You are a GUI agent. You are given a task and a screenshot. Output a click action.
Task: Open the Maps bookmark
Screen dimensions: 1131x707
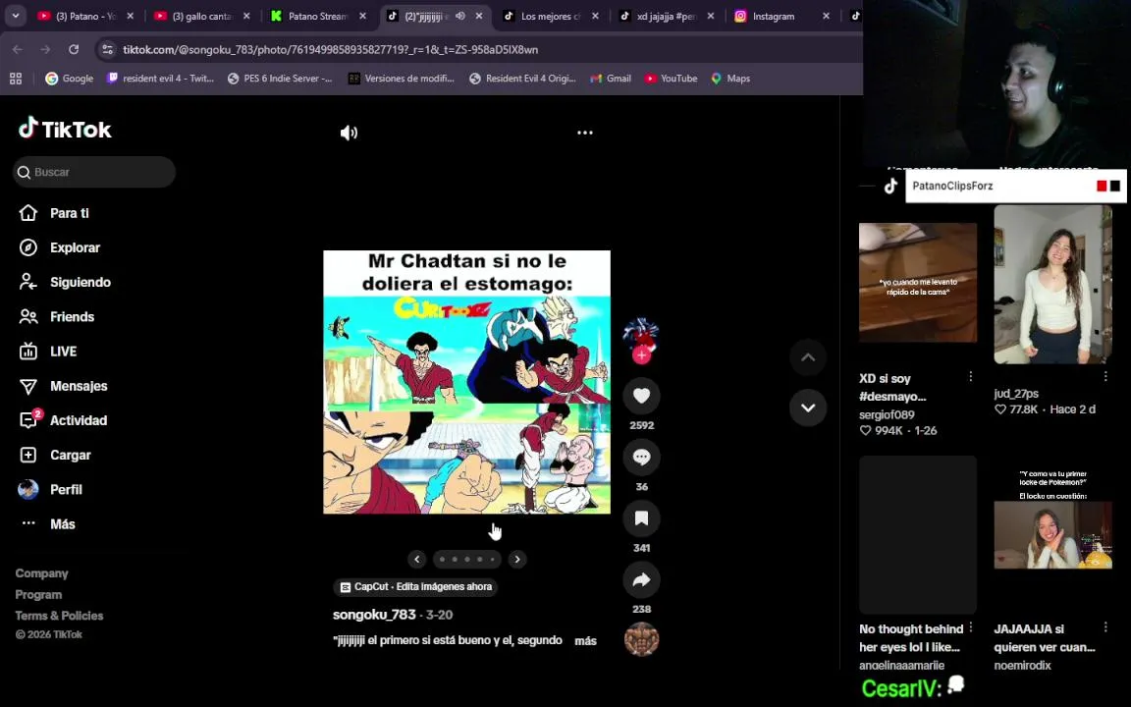(730, 79)
